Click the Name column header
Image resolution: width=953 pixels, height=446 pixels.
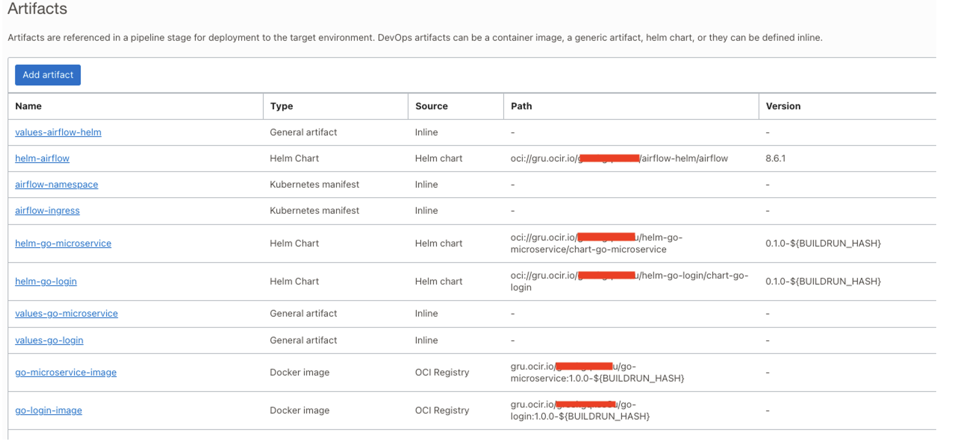tap(28, 106)
